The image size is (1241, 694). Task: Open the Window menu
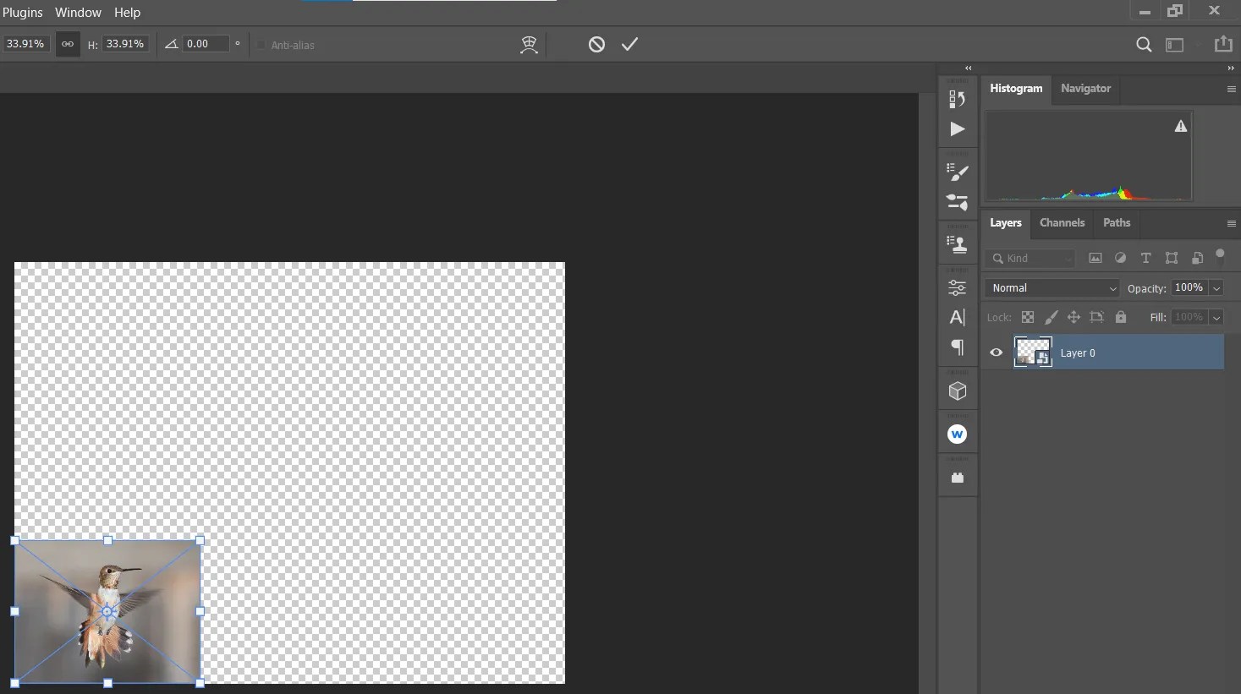(x=78, y=12)
